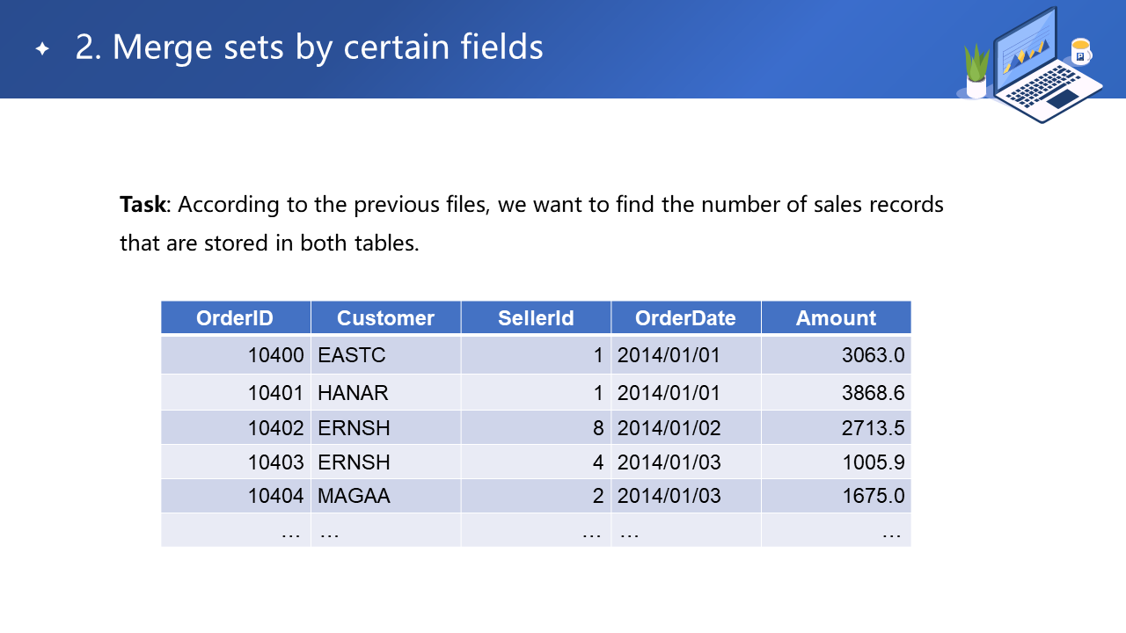This screenshot has width=1126, height=633.
Task: Select the SellerId column header
Action: tap(536, 318)
